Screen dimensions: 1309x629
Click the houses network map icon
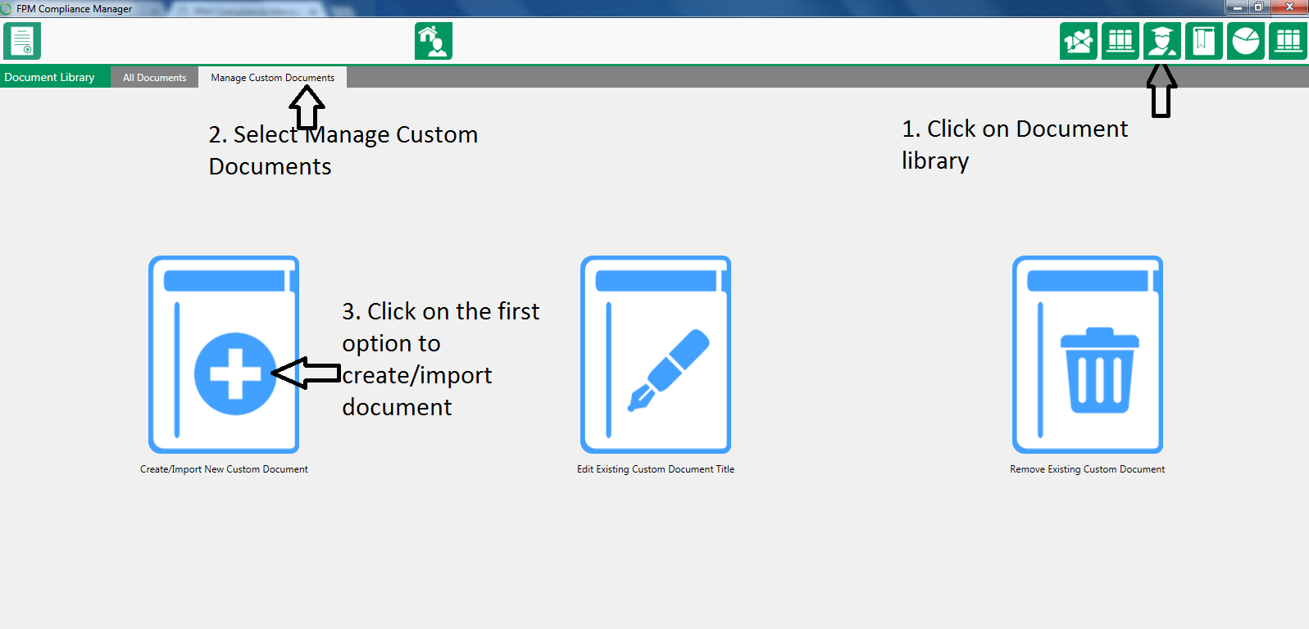click(x=1078, y=41)
